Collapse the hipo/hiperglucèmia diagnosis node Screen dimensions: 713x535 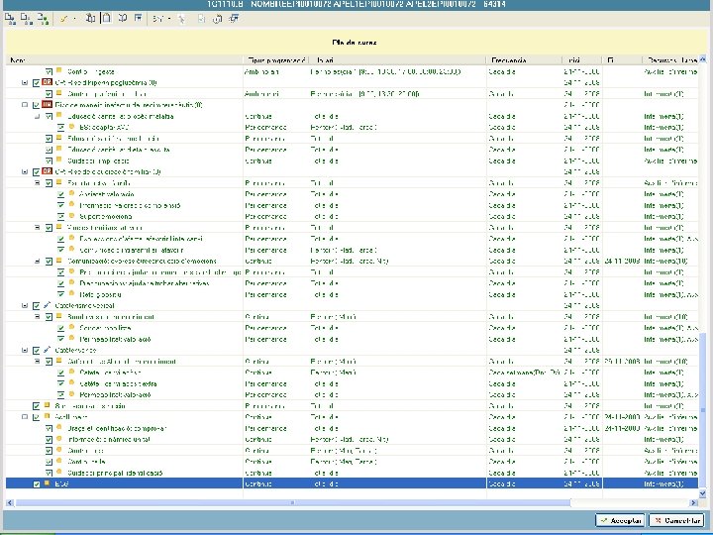pyautogui.click(x=25, y=82)
